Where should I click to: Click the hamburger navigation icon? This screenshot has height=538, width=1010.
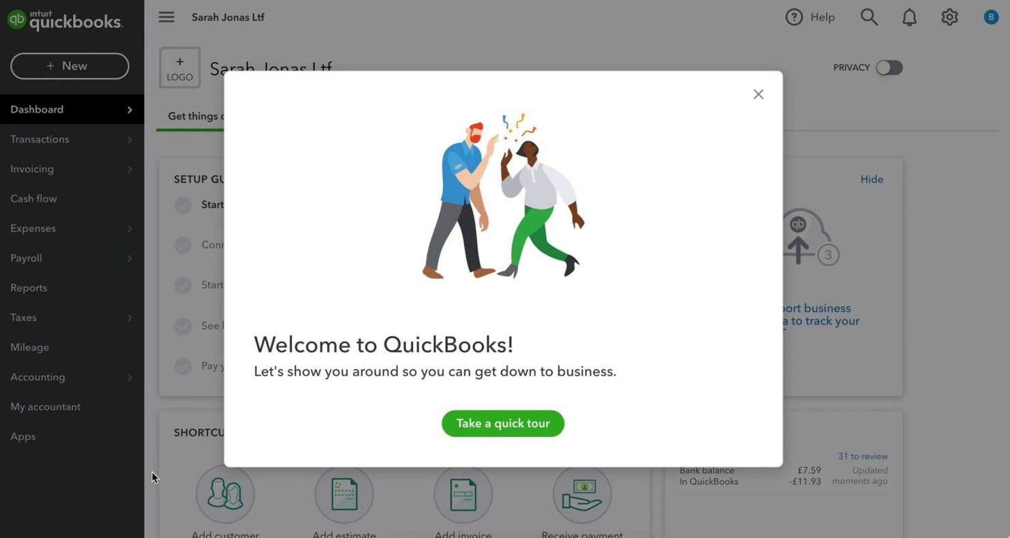pos(166,16)
